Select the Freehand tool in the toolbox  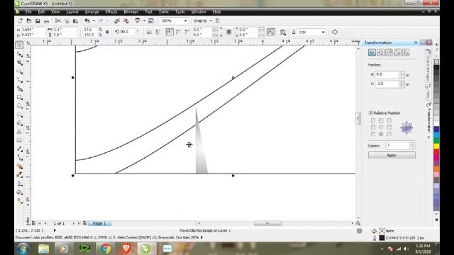coord(19,80)
